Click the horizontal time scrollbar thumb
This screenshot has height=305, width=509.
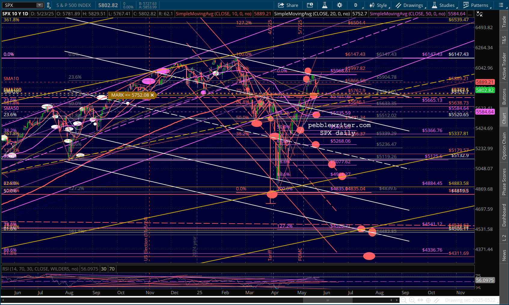328,300
